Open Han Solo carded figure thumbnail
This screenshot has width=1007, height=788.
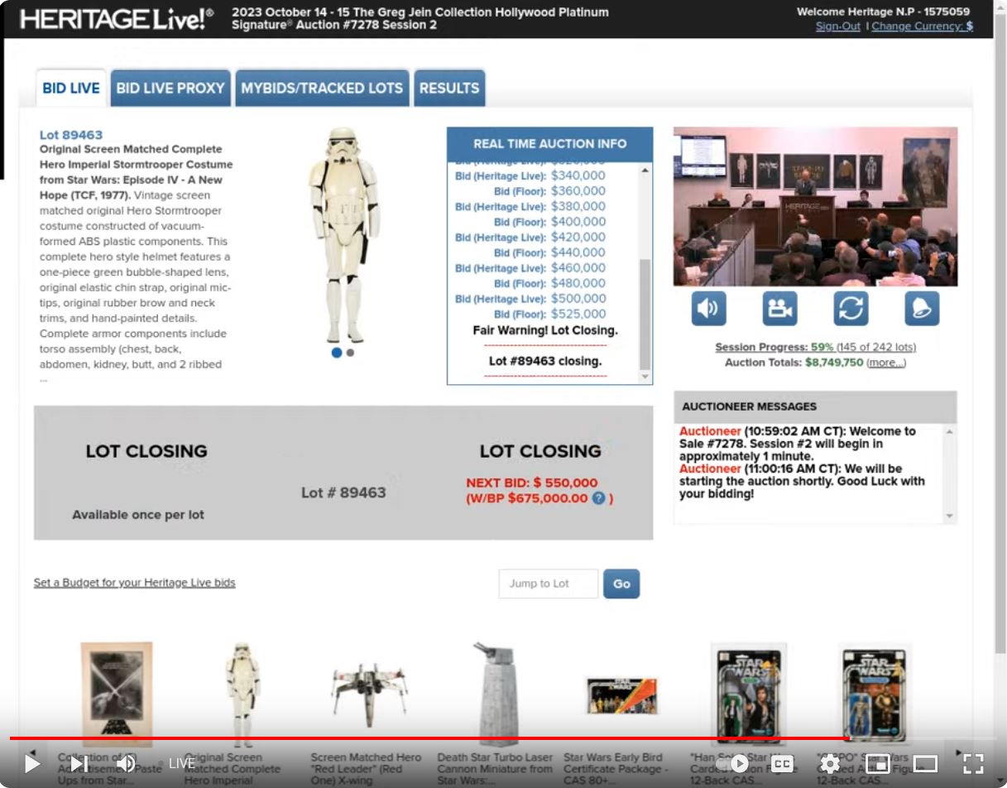pos(748,694)
